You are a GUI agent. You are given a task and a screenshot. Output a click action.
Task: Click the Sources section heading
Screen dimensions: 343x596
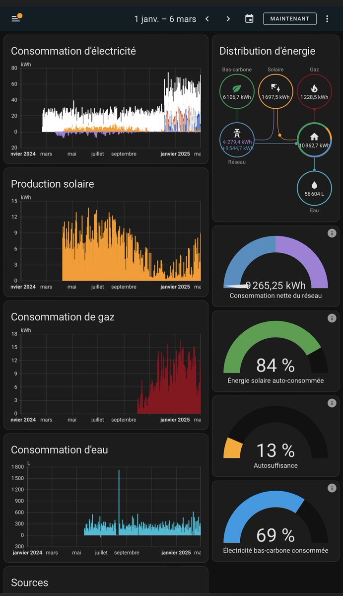pyautogui.click(x=29, y=583)
